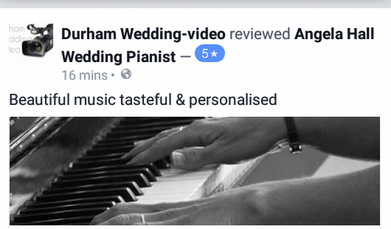Click the Wedding Pianist page title text
The image size is (391, 229).
(x=119, y=57)
